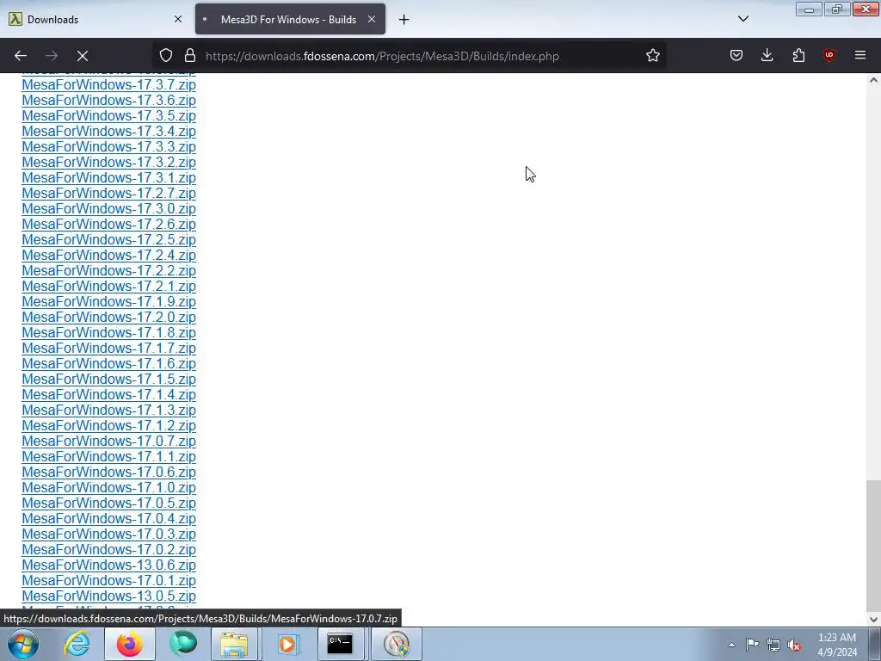Open the extensions puzzle menu
This screenshot has width=881, height=661.
tap(798, 56)
